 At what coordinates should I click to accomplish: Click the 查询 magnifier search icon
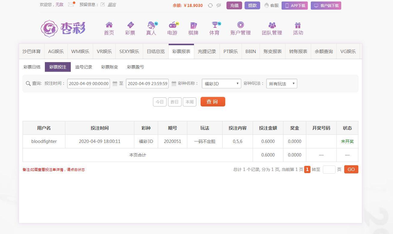coord(28,84)
